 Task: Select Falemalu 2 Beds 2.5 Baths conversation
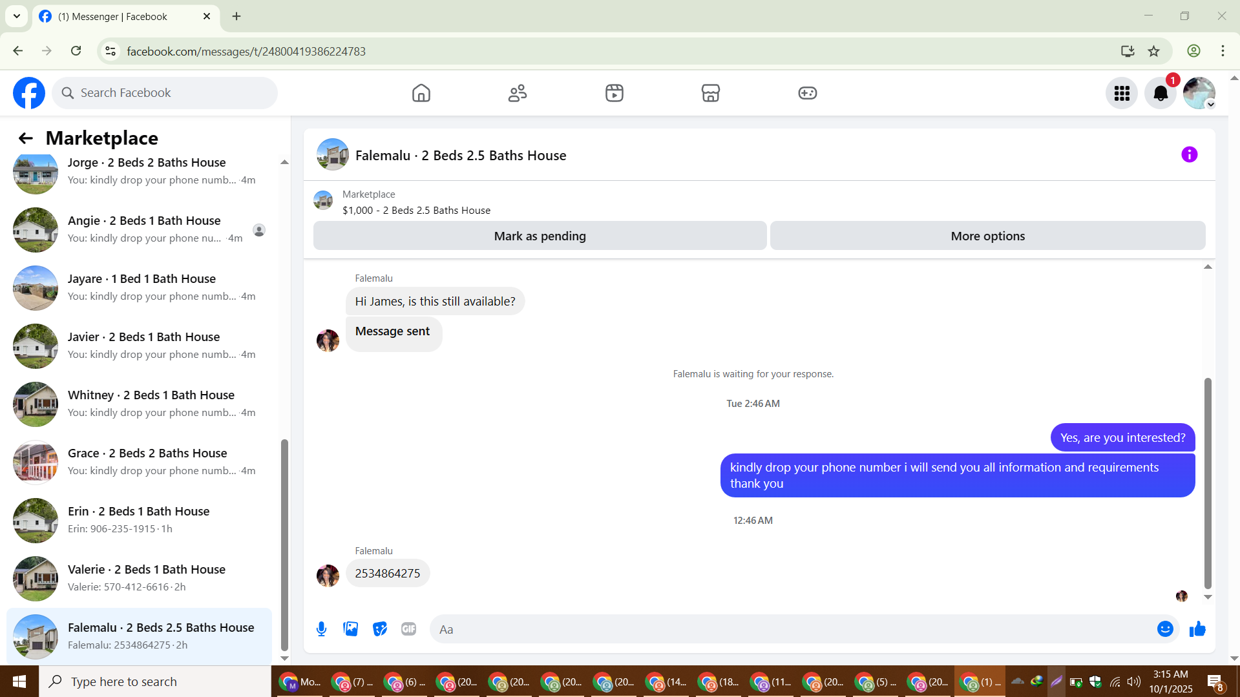click(139, 636)
